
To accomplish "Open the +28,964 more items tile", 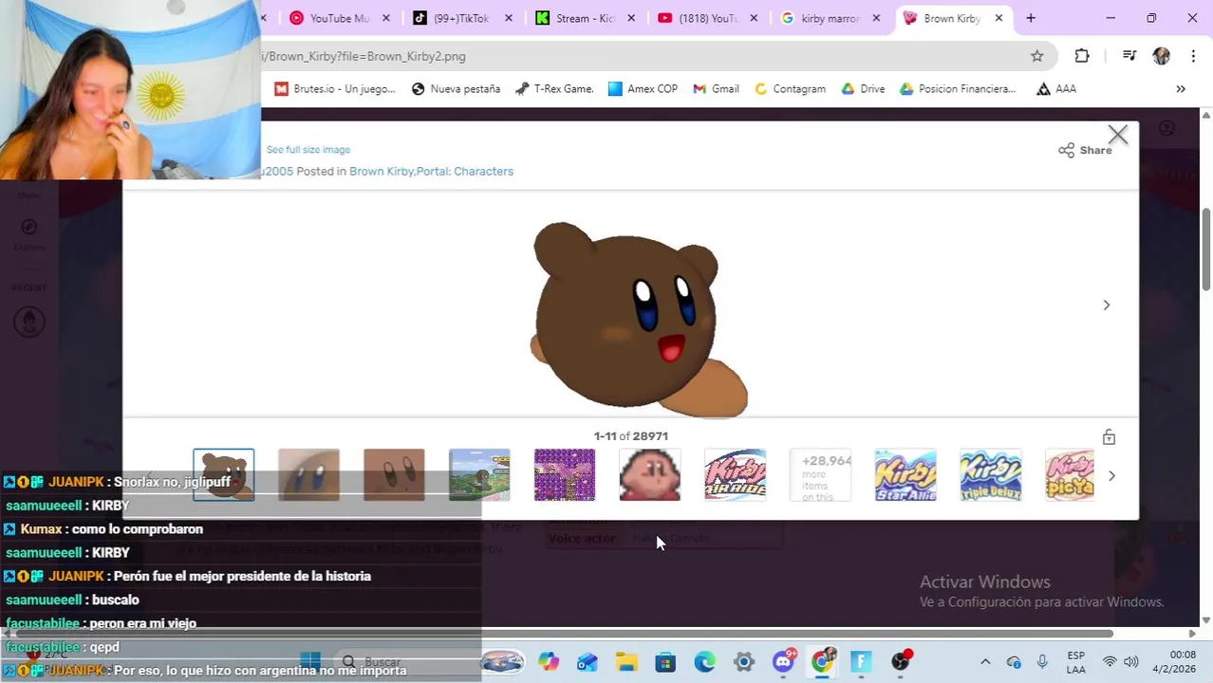I will 821,474.
